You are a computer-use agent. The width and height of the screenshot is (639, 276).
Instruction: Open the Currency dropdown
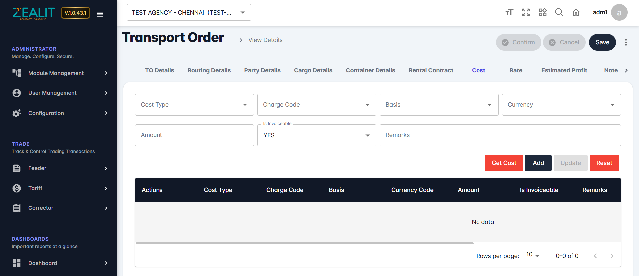tap(561, 105)
